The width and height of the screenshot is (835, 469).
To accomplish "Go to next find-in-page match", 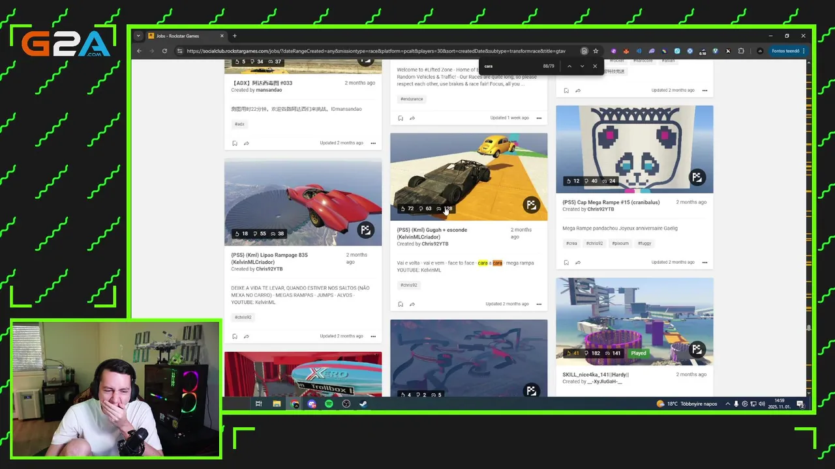I will pos(582,66).
